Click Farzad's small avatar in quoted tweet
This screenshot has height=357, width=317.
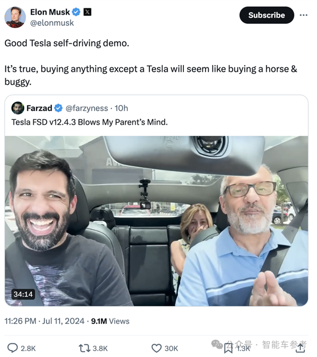click(17, 108)
